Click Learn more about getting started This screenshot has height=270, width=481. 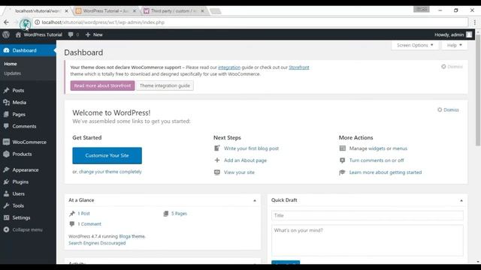(x=386, y=172)
